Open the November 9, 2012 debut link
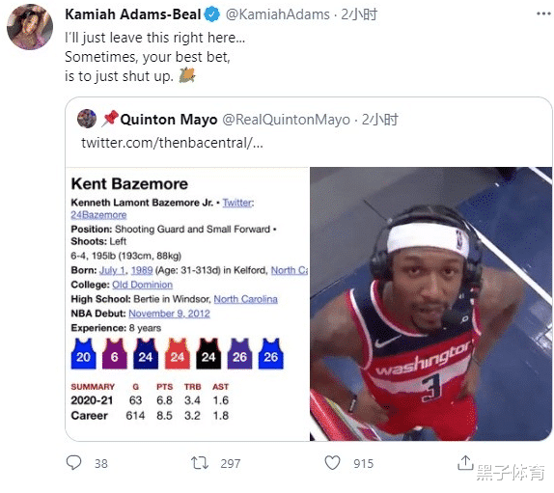The image size is (554, 493). click(169, 314)
